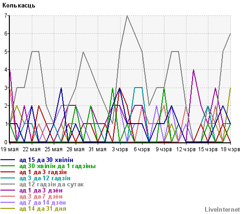Click the x-axis label '12 чэрв'
Screen dimensions: 243x214
(x=186, y=149)
